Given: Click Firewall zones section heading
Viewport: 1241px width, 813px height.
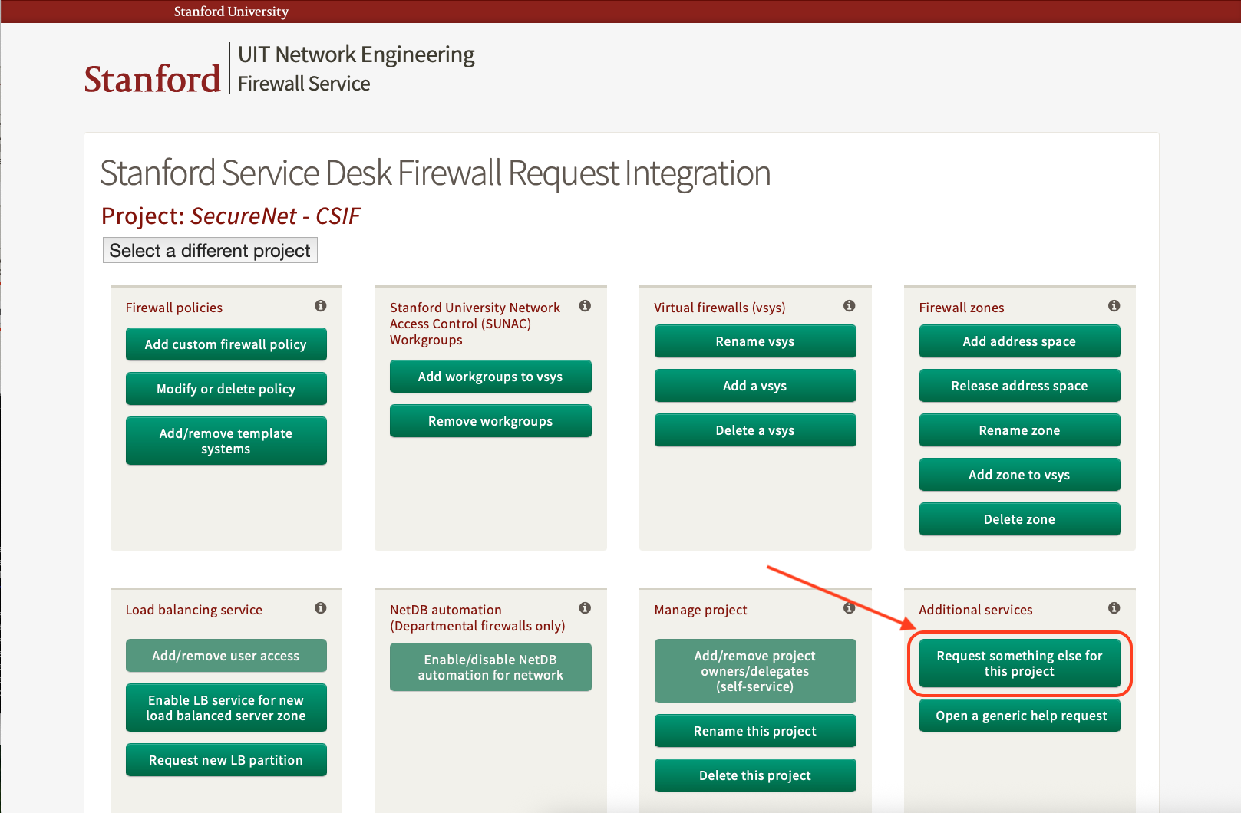Looking at the screenshot, I should point(962,308).
